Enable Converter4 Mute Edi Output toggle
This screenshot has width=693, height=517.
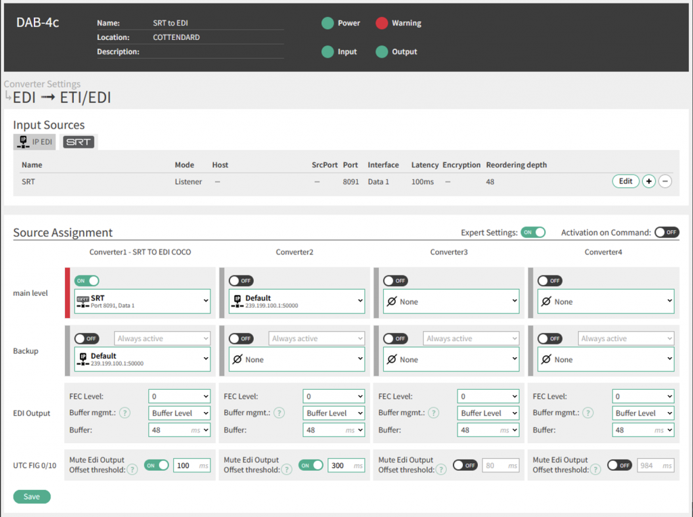619,466
